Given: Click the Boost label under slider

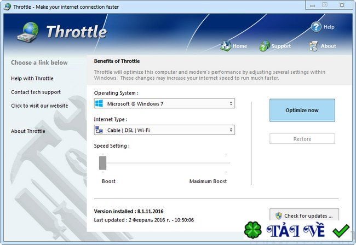Looking at the screenshot, I should point(108,182).
